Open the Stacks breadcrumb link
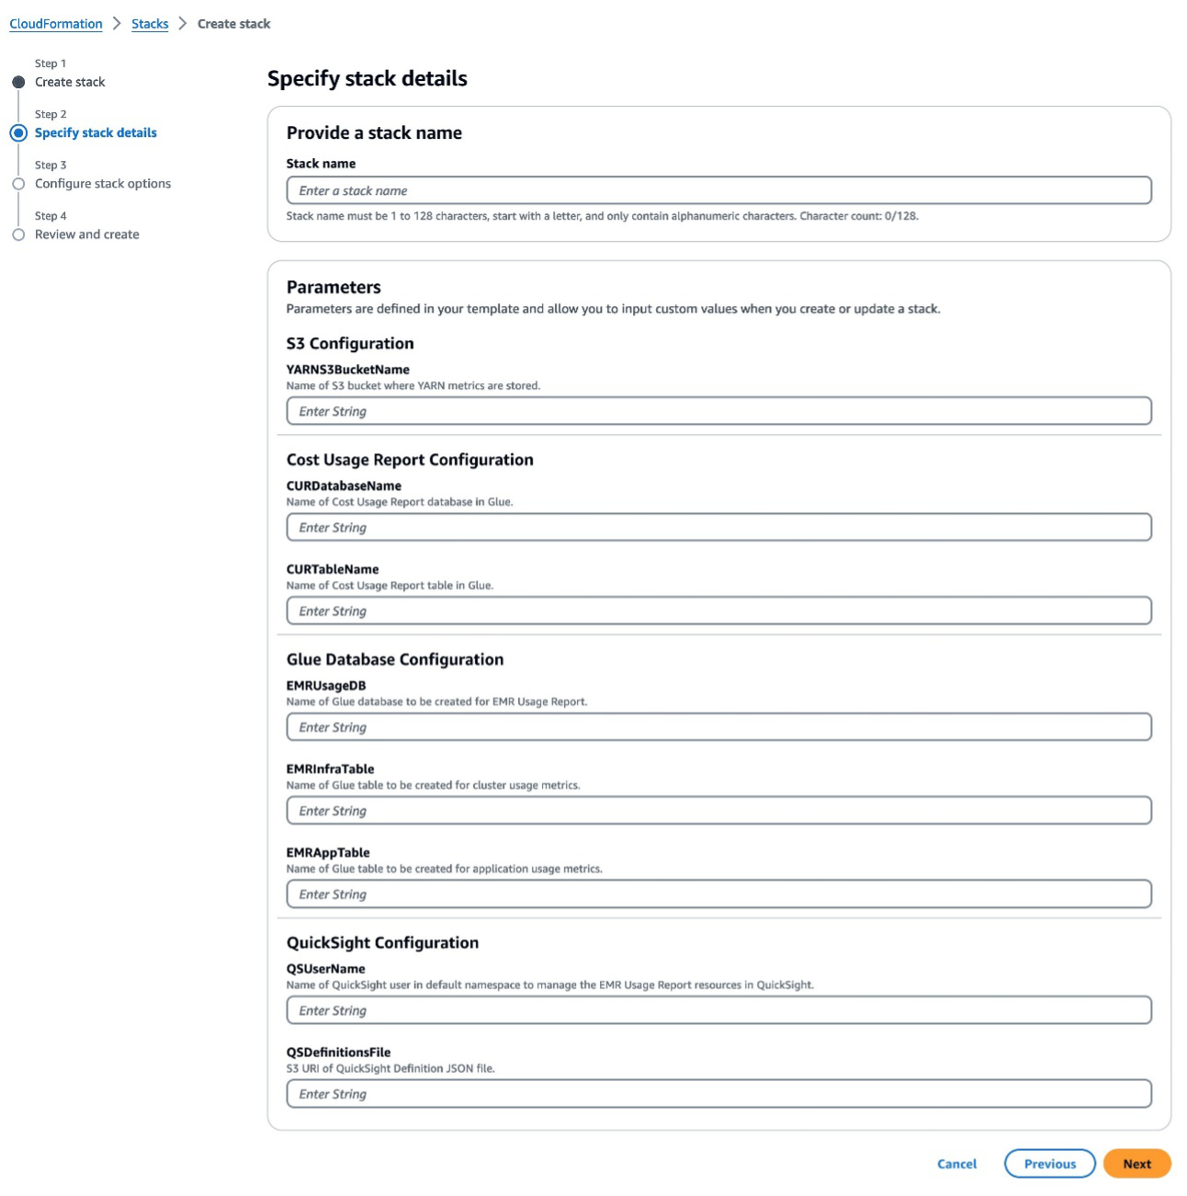The image size is (1187, 1196). point(150,23)
